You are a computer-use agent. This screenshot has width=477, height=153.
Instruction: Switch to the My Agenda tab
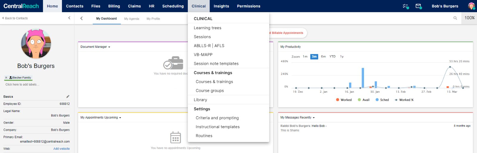pos(131,19)
